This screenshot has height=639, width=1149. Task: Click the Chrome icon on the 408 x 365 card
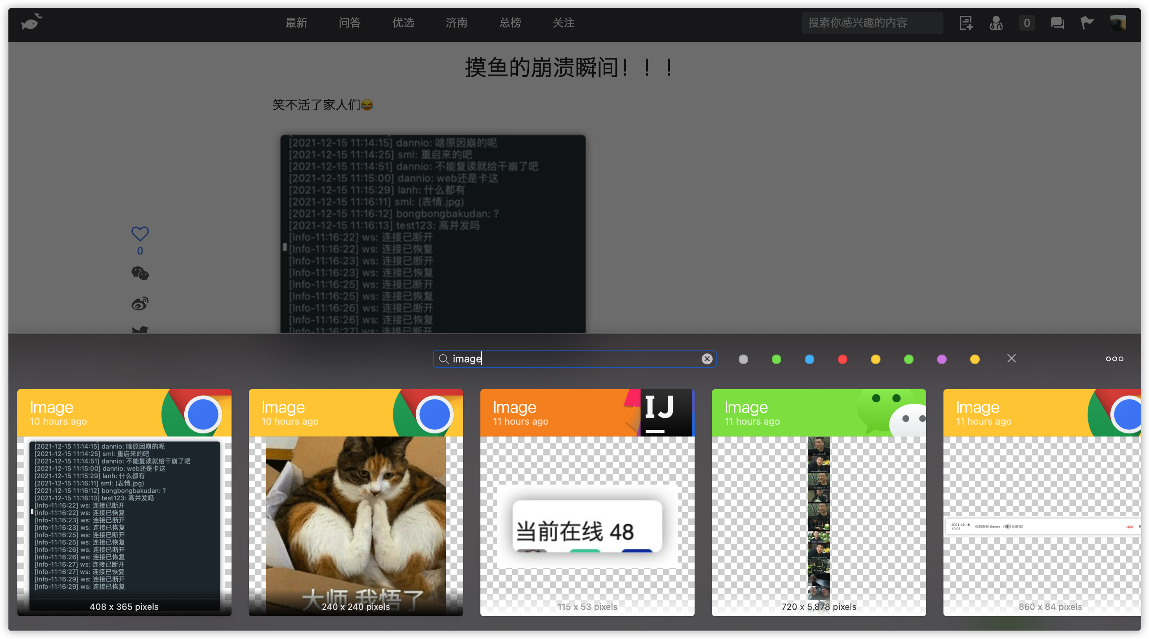point(197,413)
